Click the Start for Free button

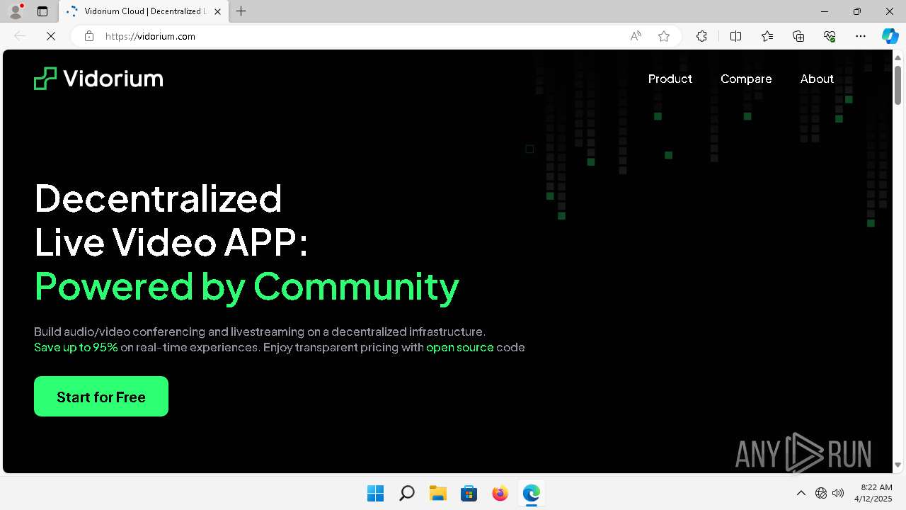point(101,396)
